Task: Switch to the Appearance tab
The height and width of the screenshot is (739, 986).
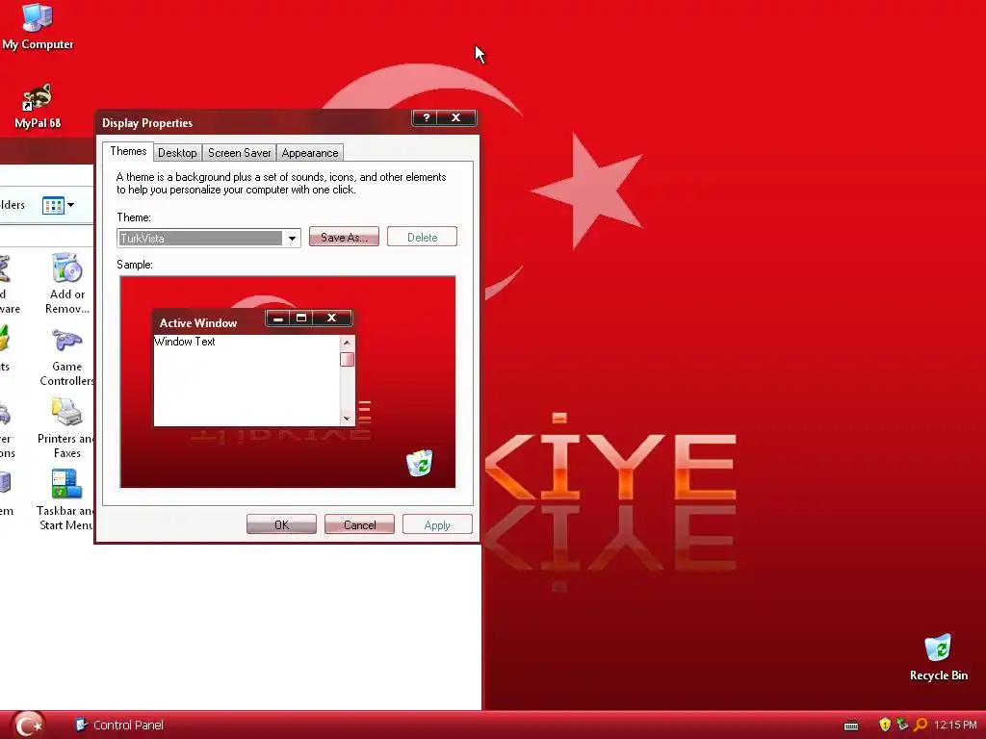Action: pos(309,153)
